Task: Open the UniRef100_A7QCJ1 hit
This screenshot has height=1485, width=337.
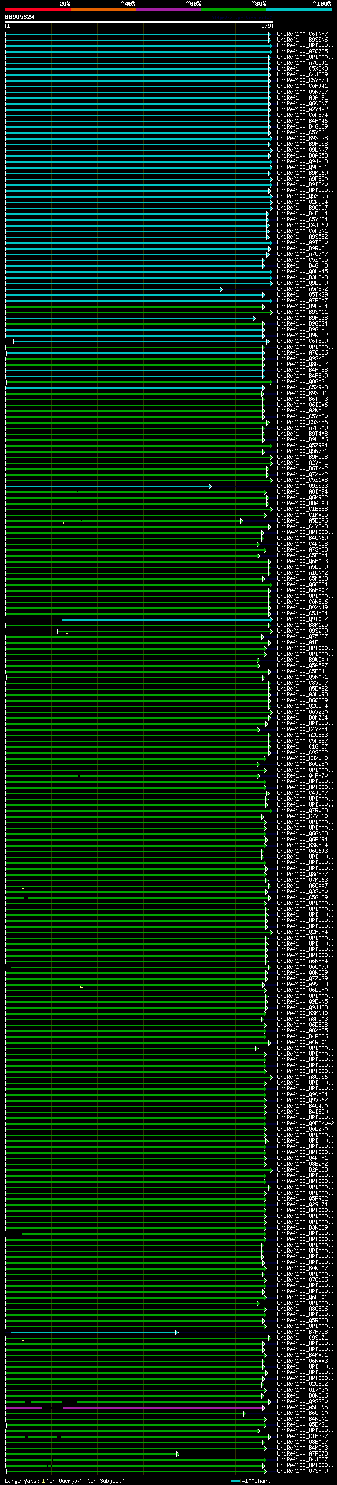Action: pos(302,63)
